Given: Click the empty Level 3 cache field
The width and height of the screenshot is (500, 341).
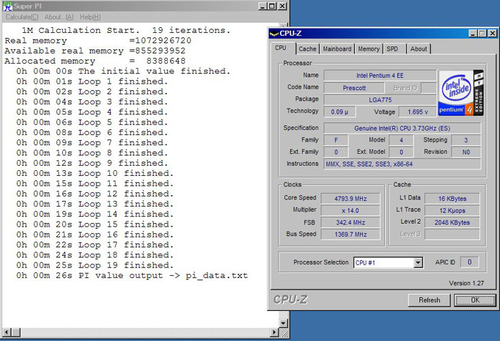Looking at the screenshot, I should click(x=452, y=234).
